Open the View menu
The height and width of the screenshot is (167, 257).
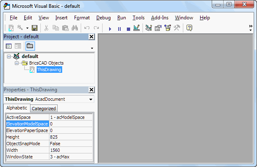(44, 18)
